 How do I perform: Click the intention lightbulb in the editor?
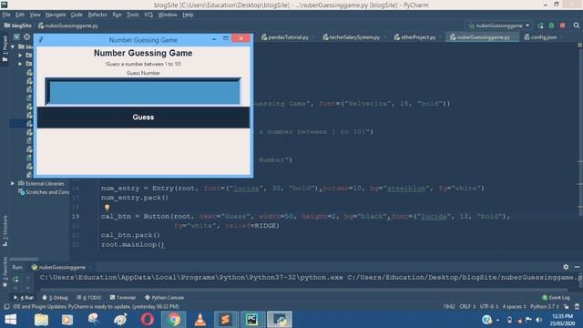(107, 208)
